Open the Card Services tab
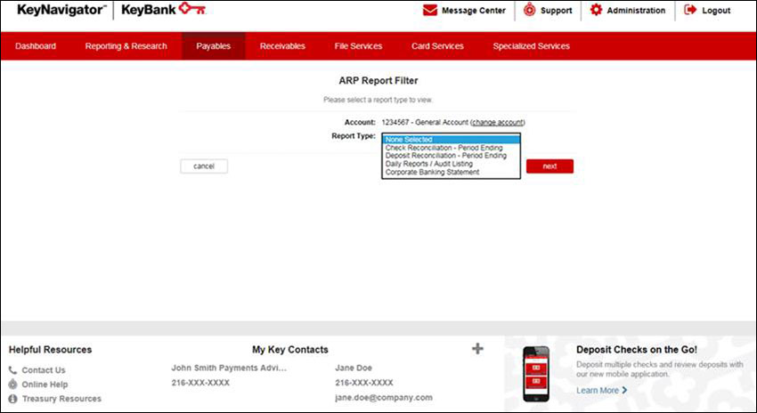 point(437,46)
